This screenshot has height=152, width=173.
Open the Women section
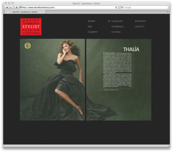coord(91,21)
